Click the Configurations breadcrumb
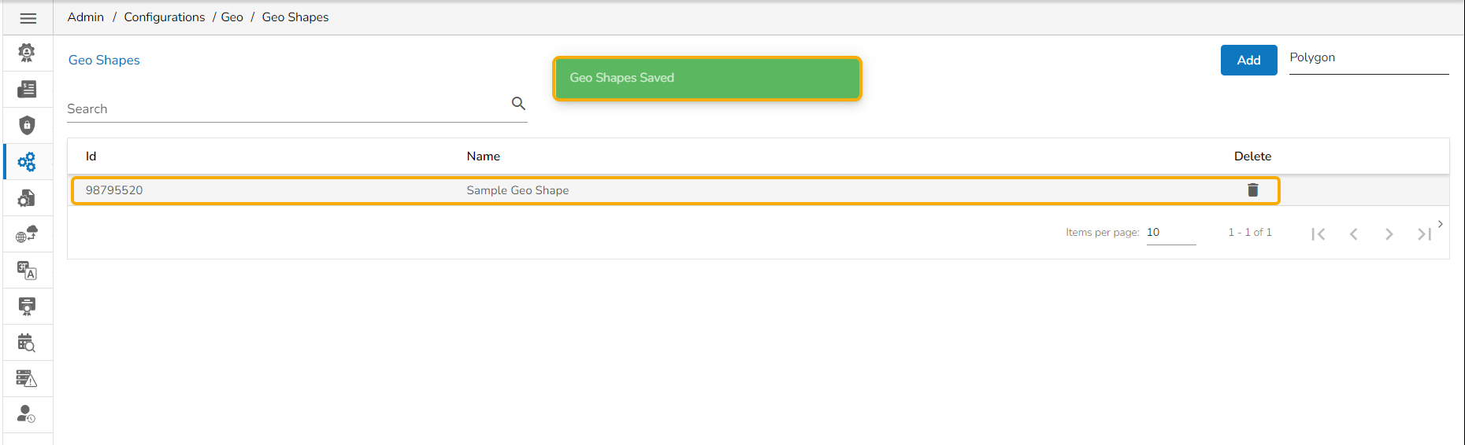The image size is (1465, 445). [165, 17]
